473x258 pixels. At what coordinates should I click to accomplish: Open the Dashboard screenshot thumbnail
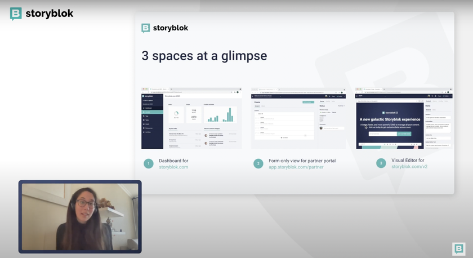191,118
